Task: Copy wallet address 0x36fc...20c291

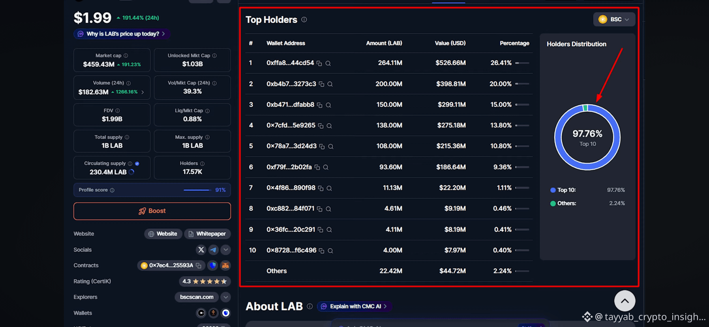Action: tap(321, 230)
